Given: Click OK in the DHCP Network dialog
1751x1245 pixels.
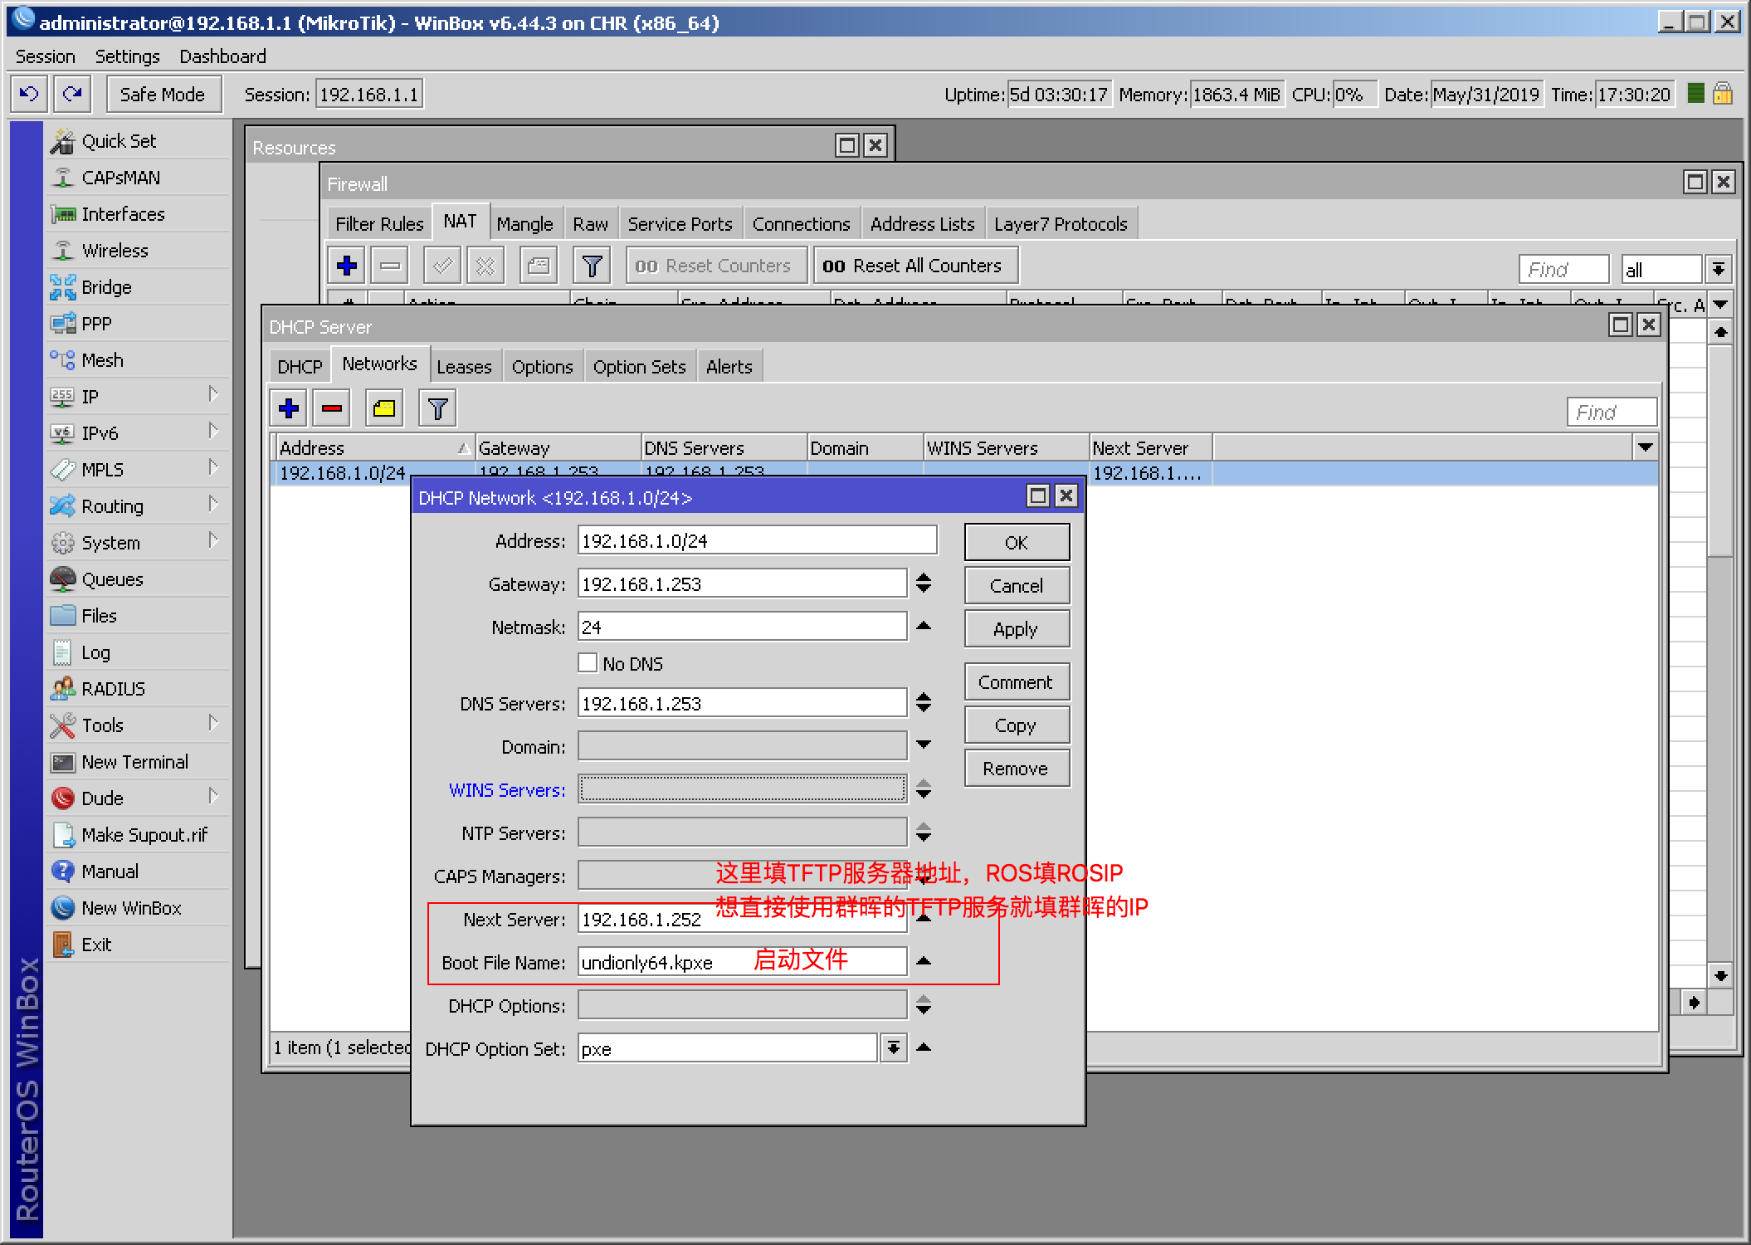Looking at the screenshot, I should coord(1017,542).
